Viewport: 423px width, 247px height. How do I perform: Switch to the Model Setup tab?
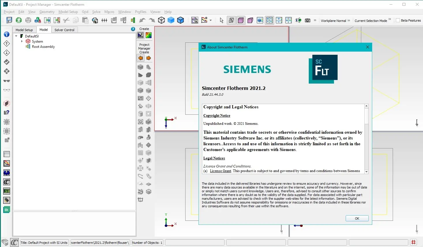click(24, 30)
